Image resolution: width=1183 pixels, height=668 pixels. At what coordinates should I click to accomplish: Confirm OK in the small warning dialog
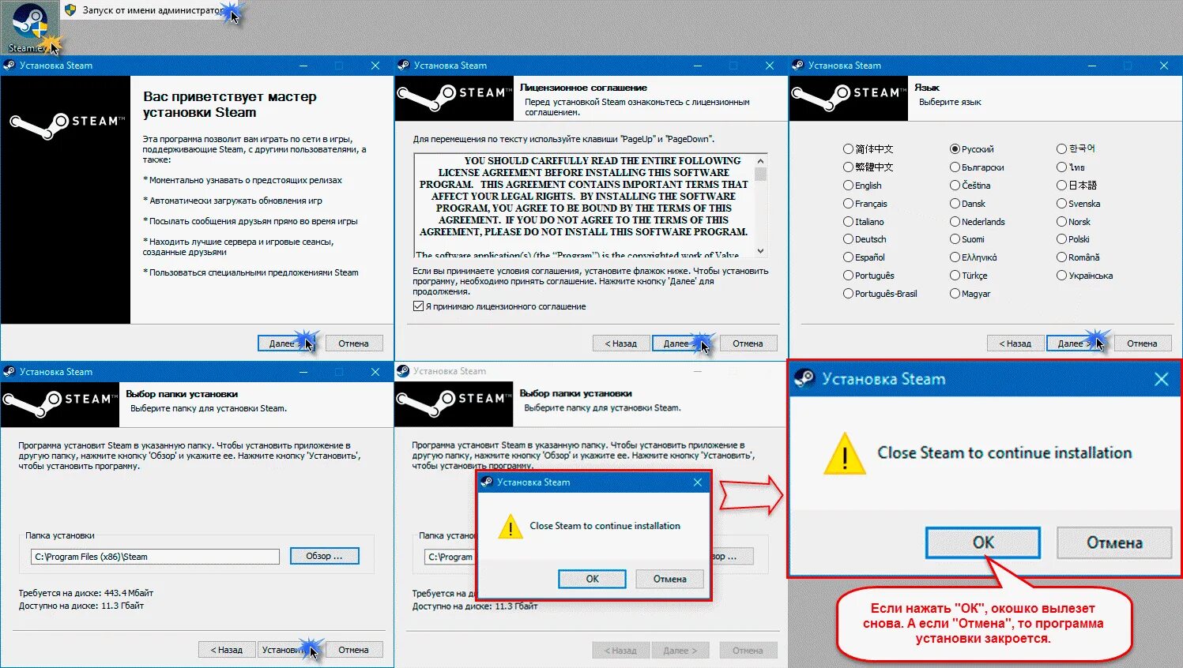click(x=592, y=579)
